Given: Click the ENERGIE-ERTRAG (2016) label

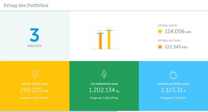Looking at the screenshot, I should (35, 84).
